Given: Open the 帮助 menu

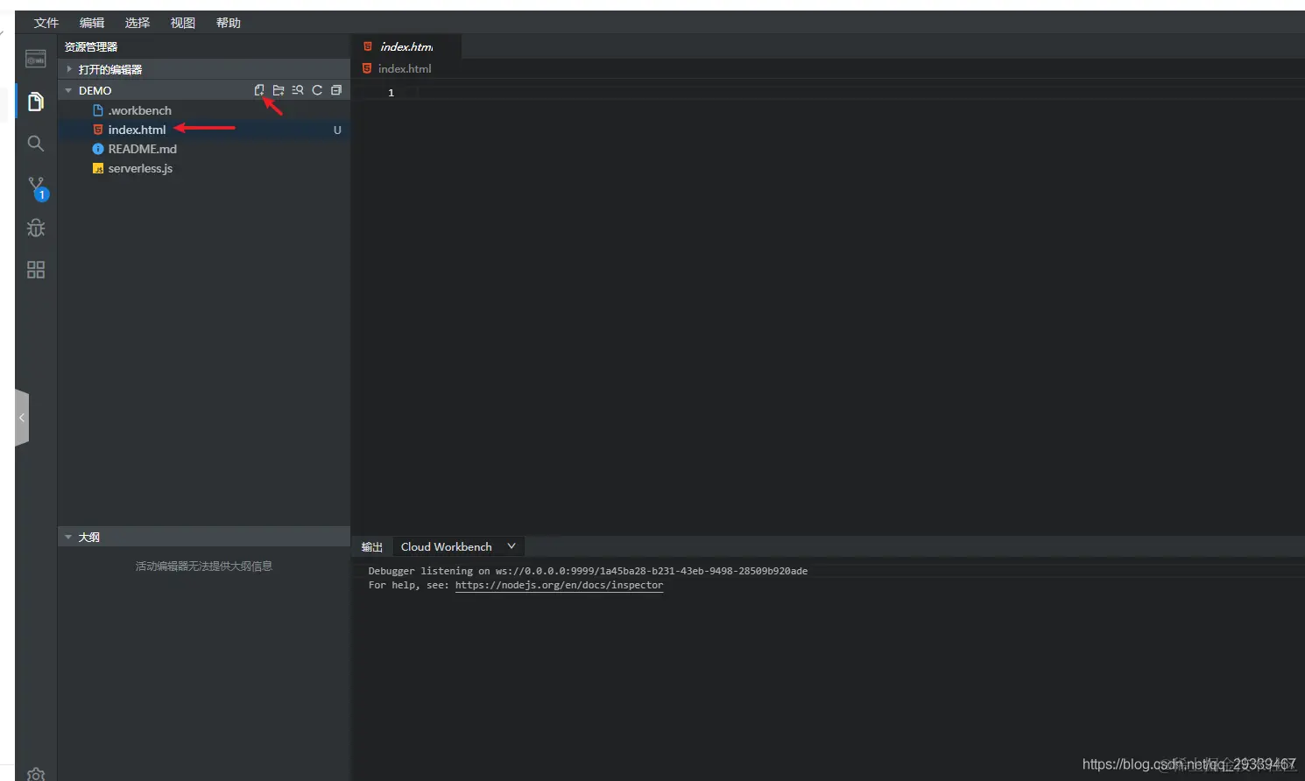Looking at the screenshot, I should 229,23.
